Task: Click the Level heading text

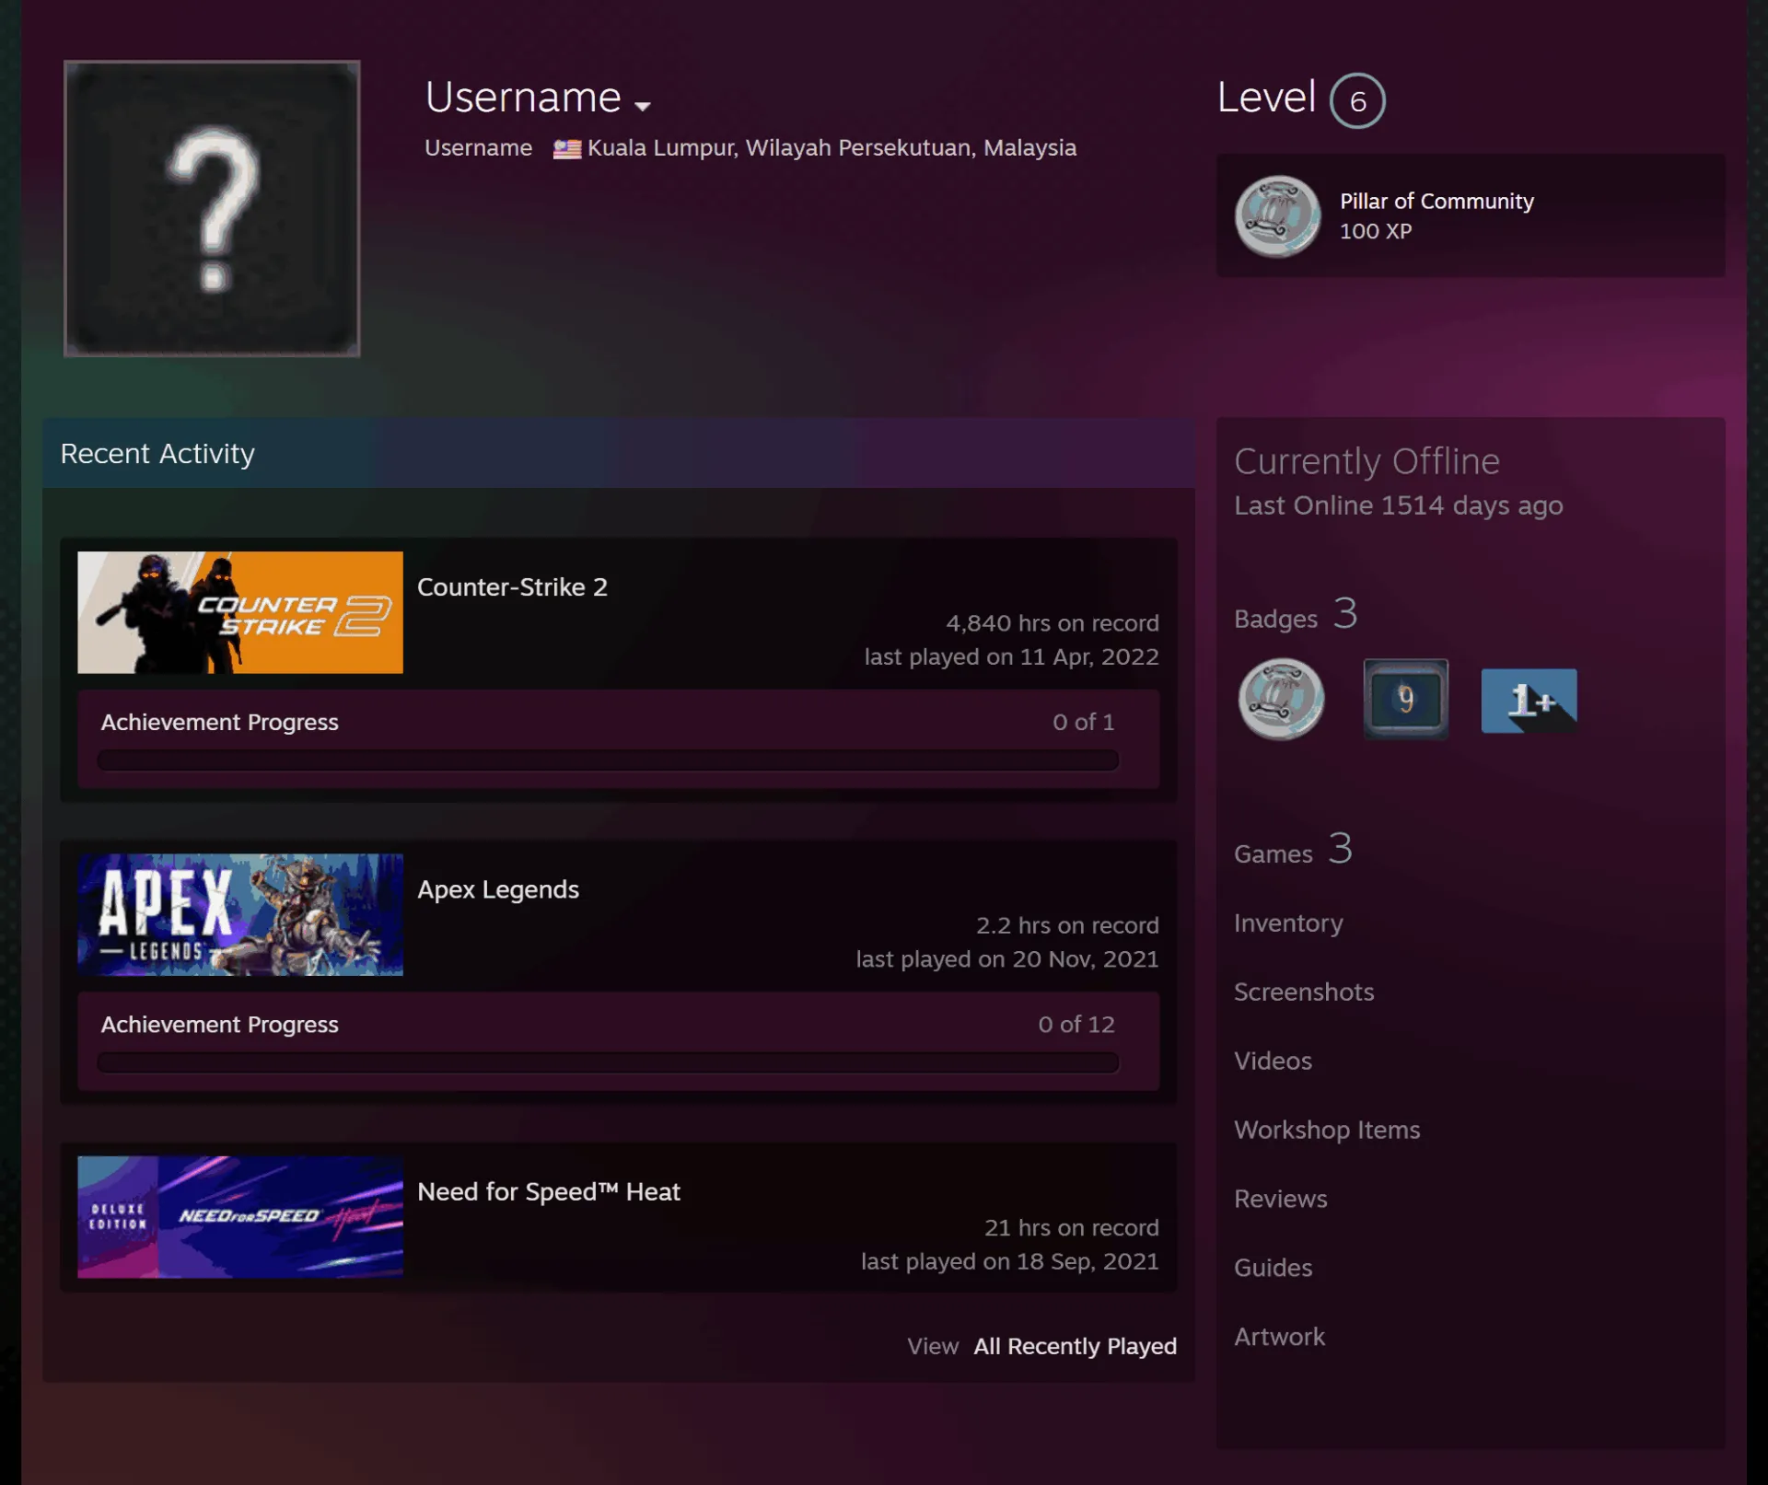Action: tap(1266, 97)
